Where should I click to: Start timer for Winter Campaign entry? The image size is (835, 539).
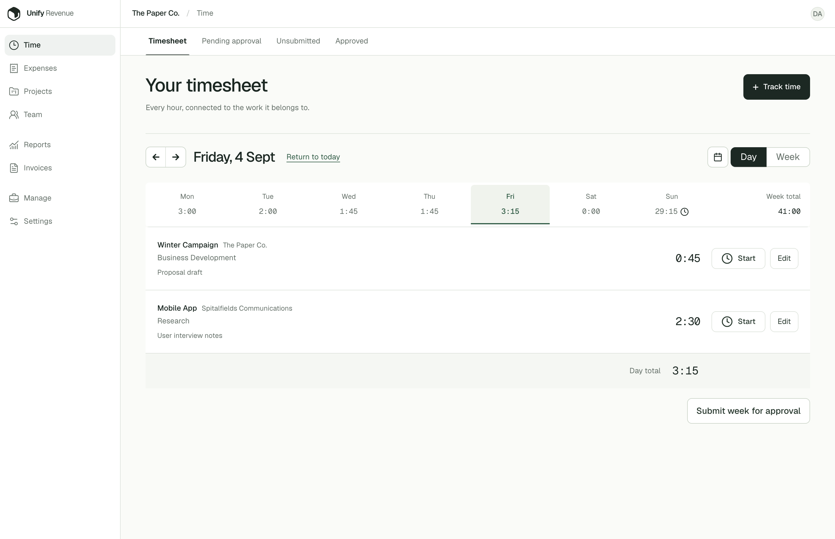tap(738, 259)
